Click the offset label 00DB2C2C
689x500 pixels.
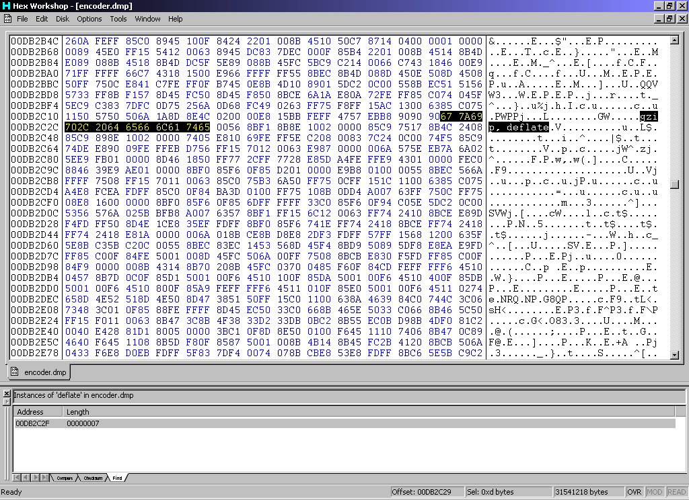(35, 127)
